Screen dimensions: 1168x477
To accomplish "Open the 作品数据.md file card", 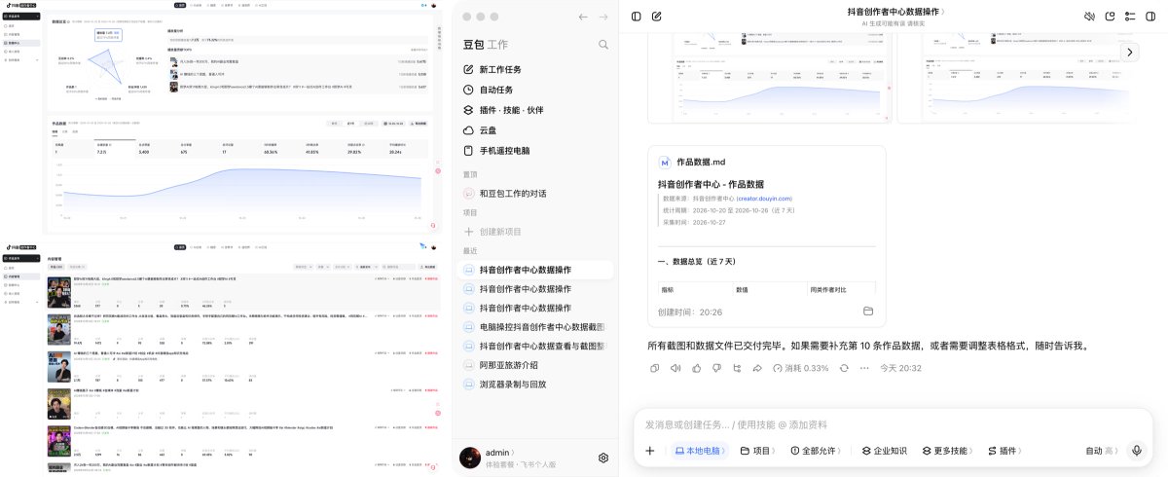I will [767, 237].
